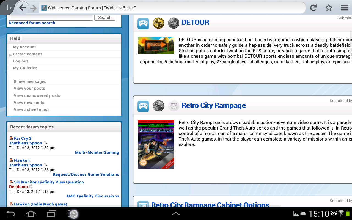
Task: Open the Hawken (Indie Mech game) topic
Action: 41,204
